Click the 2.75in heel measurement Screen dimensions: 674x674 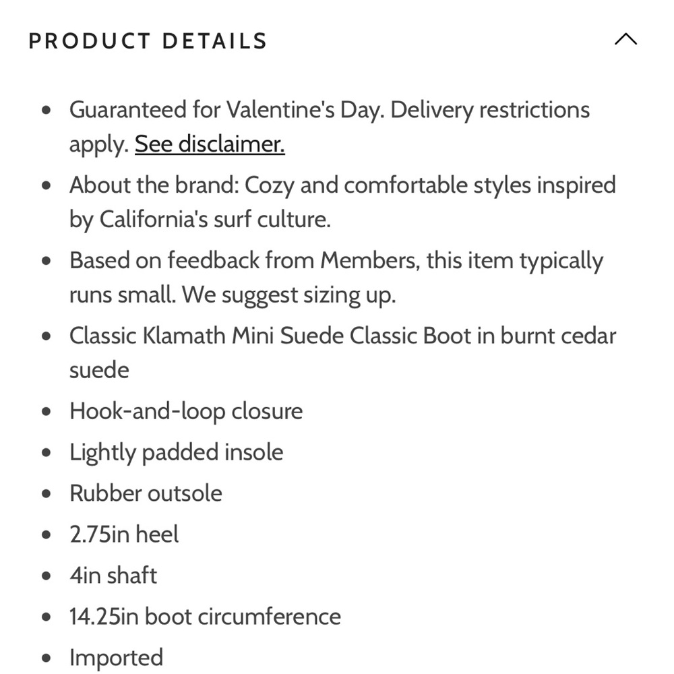click(x=124, y=534)
